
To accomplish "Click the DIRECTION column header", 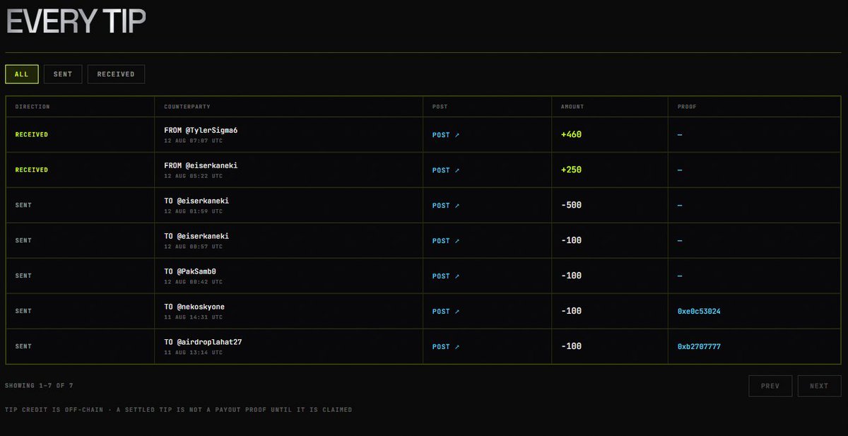I will click(33, 107).
